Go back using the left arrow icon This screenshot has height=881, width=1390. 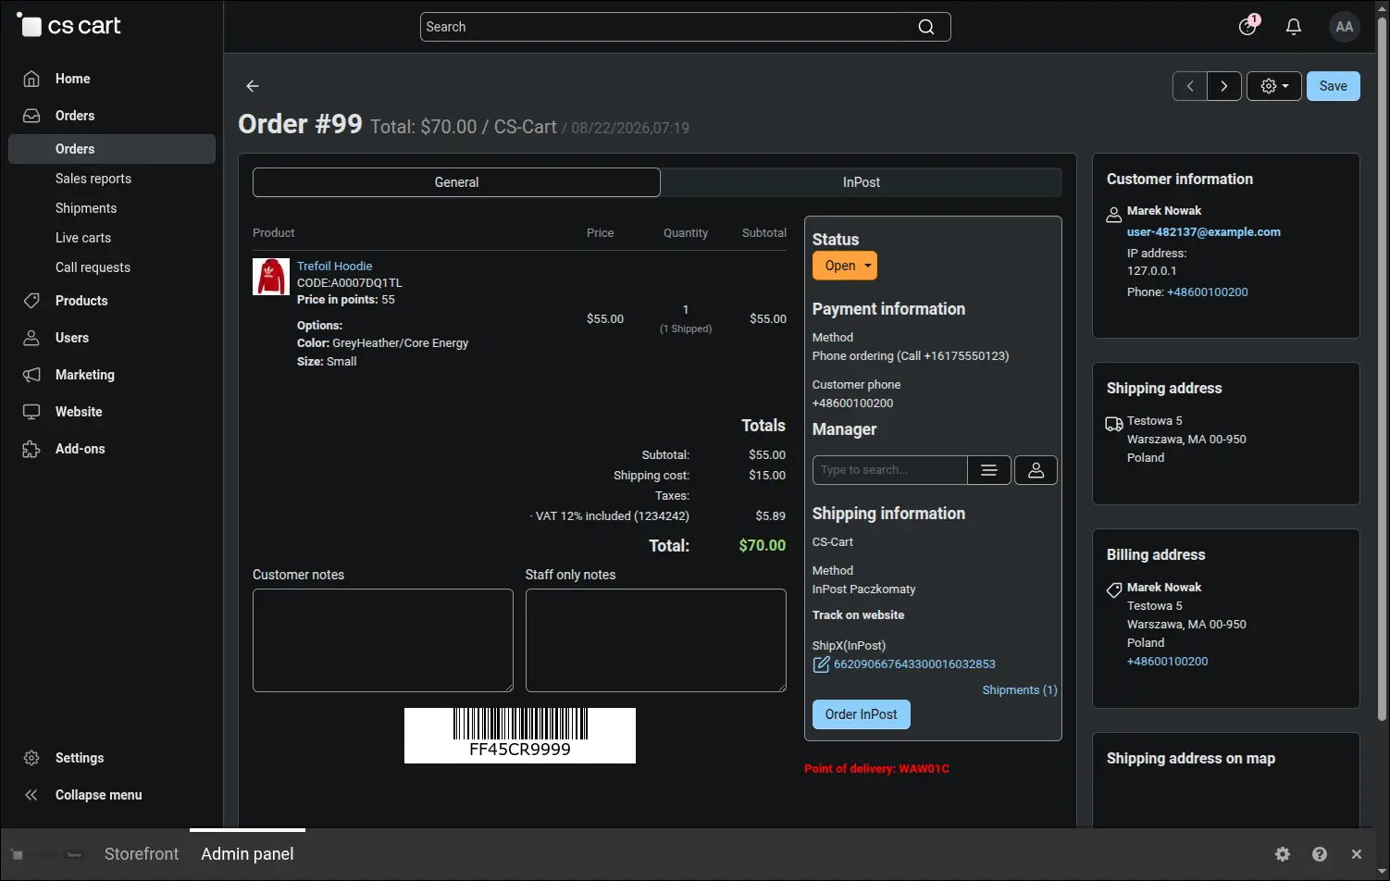[253, 86]
